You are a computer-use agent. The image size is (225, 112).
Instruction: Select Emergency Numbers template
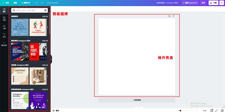pos(20,100)
